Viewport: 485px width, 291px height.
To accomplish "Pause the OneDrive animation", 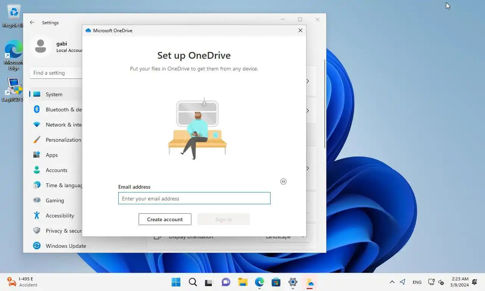I will click(283, 181).
